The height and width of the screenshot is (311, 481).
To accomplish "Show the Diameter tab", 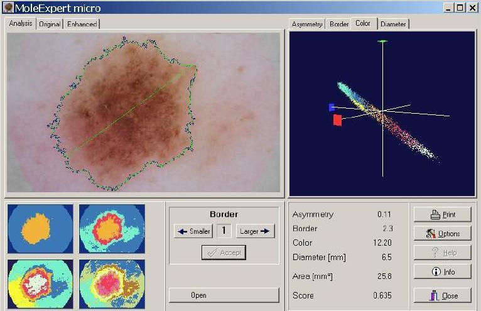I will click(x=393, y=24).
